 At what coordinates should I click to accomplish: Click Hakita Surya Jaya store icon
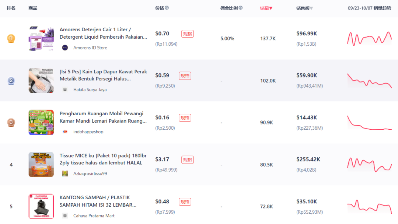click(x=65, y=90)
